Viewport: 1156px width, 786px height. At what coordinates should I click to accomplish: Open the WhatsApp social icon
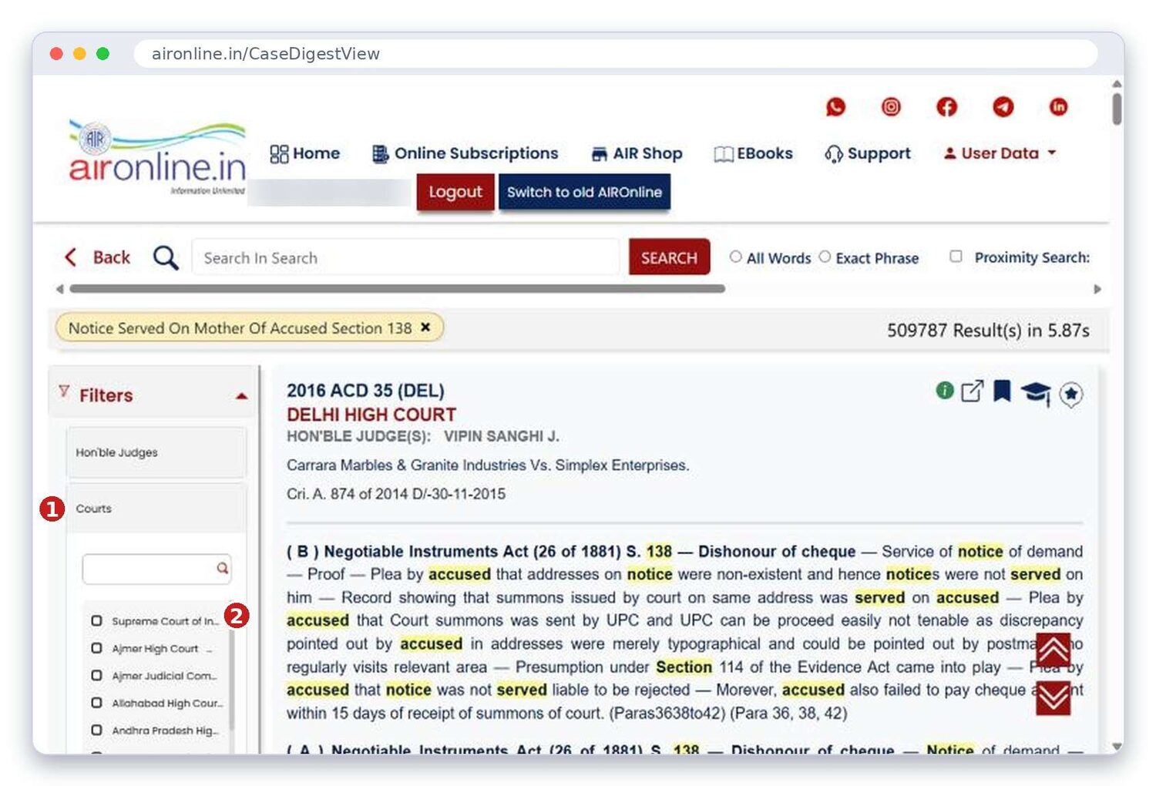[x=835, y=106]
